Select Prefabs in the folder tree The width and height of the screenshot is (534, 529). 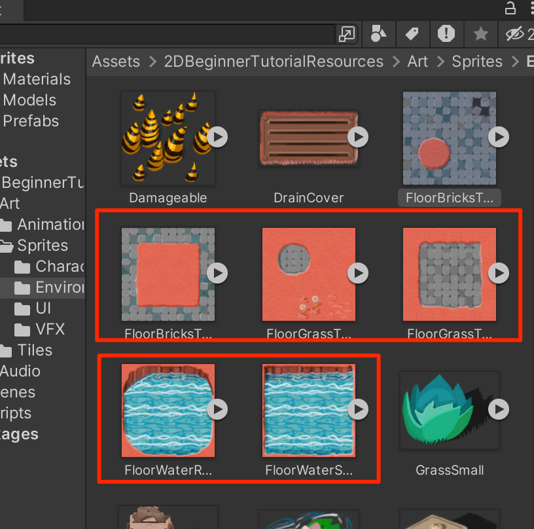(x=31, y=121)
